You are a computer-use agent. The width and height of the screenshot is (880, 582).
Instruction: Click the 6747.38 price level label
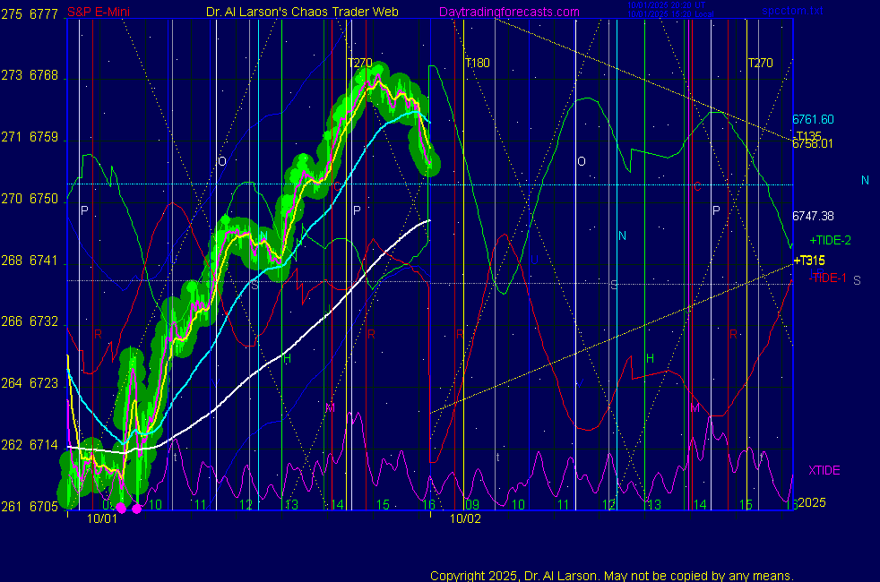(813, 216)
